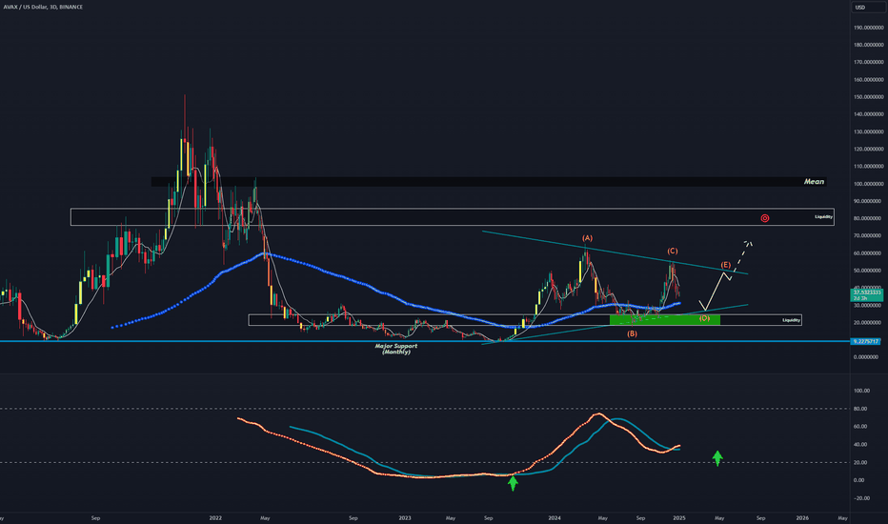Select the Liquidity label near 20 price level
This screenshot has height=524, width=888.
pos(791,320)
